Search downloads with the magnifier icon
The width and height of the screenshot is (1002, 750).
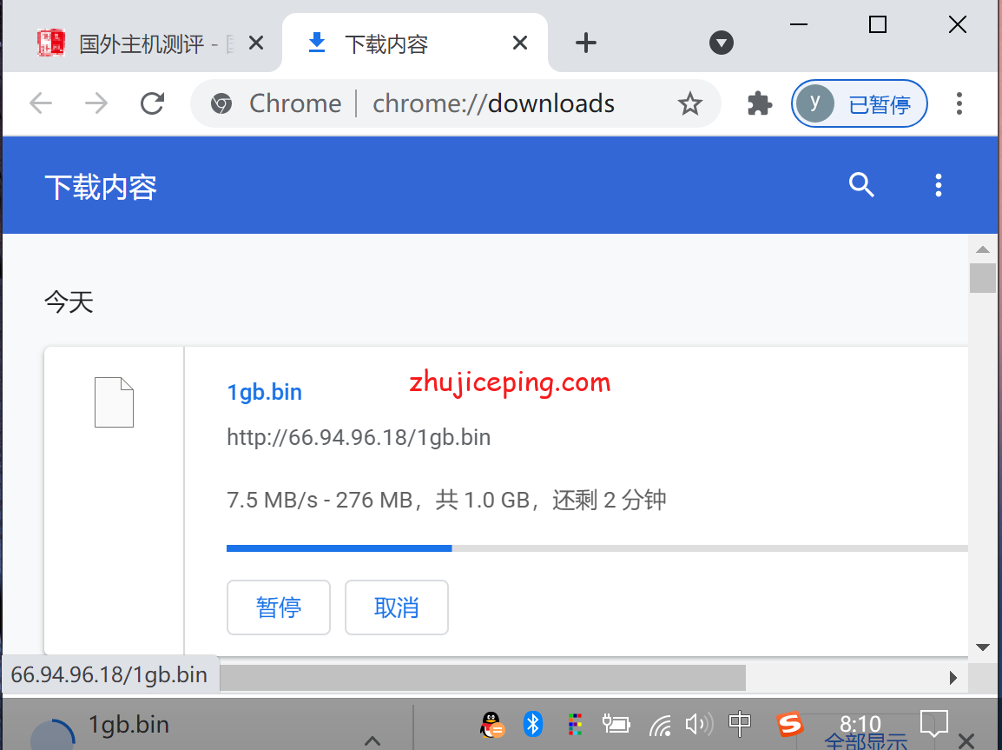pos(861,185)
